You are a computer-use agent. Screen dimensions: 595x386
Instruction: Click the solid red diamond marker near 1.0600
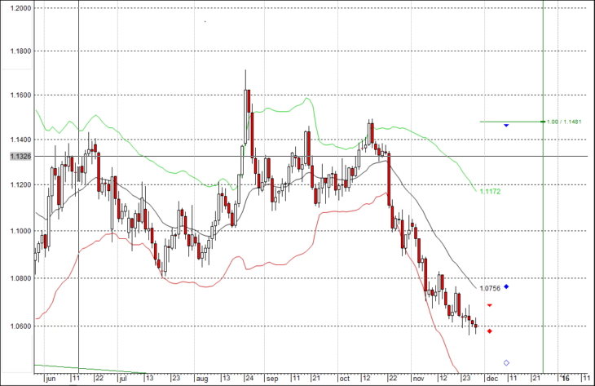pos(490,331)
